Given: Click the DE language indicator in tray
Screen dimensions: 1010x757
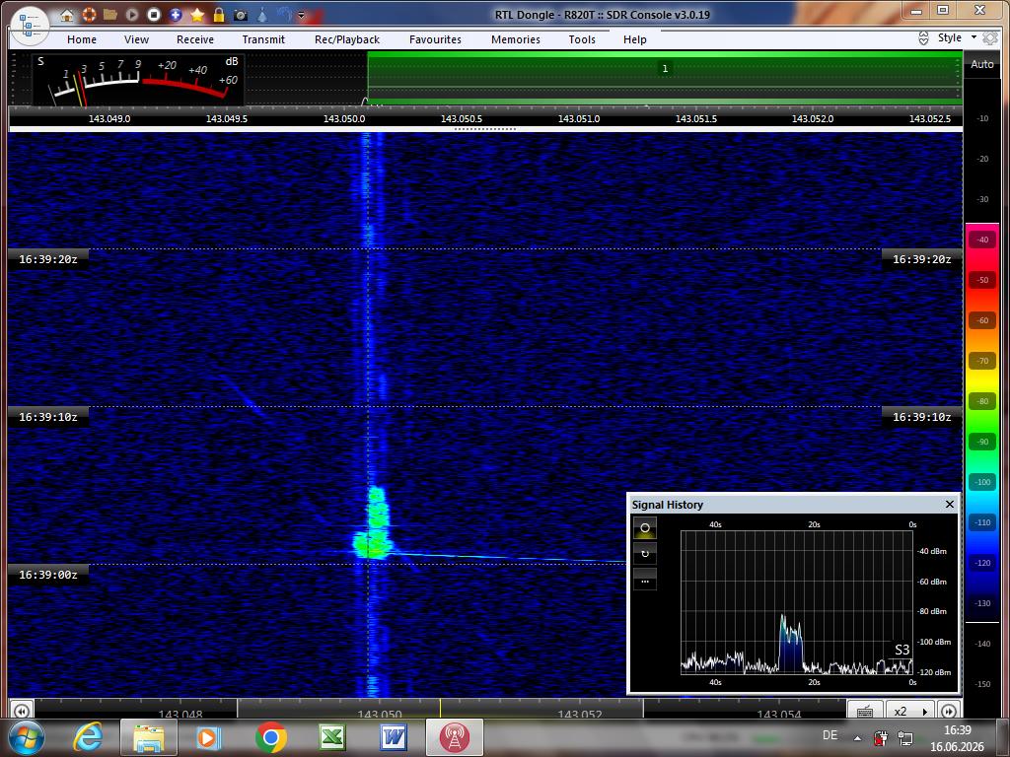Looking at the screenshot, I should click(x=830, y=735).
